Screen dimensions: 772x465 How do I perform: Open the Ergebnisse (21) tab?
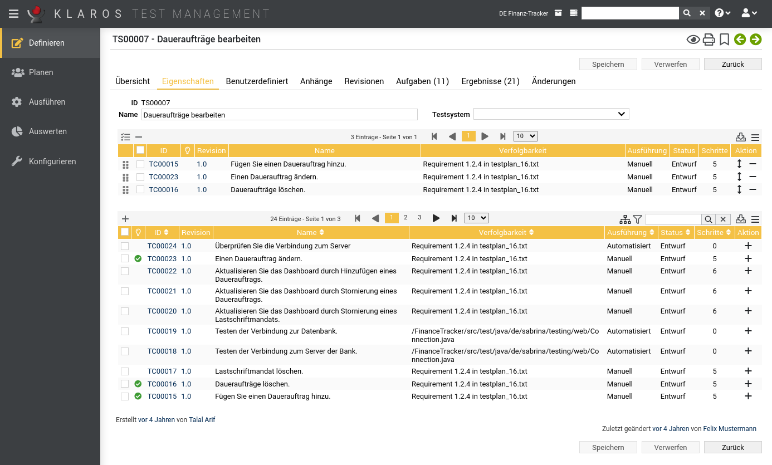pyautogui.click(x=491, y=81)
